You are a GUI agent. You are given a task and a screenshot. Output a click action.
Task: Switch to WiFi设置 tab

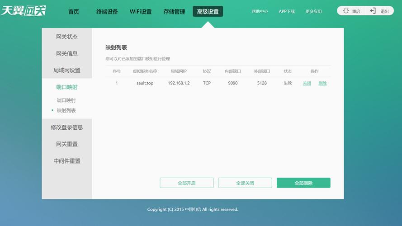point(141,12)
